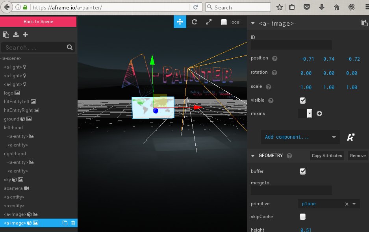Enable the skipCache checkbox
369x232 pixels.
(302, 217)
